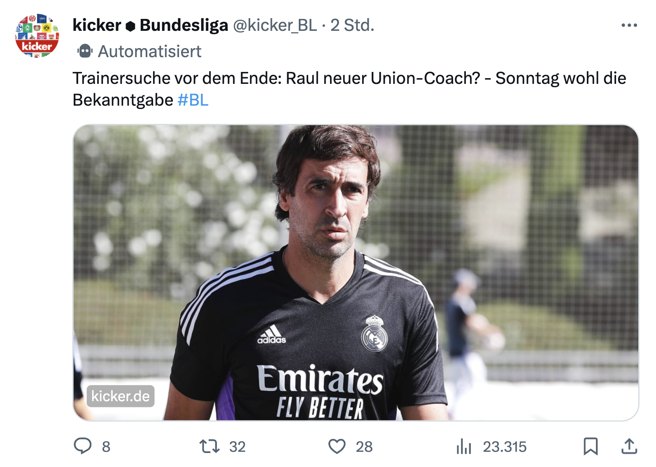656x467 pixels.
Task: Repost the tweet using the retweet arrows icon
Action: 209,446
